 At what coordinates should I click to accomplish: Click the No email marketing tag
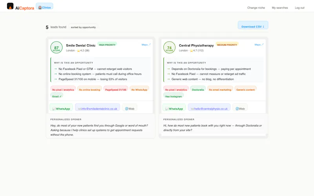220,89
